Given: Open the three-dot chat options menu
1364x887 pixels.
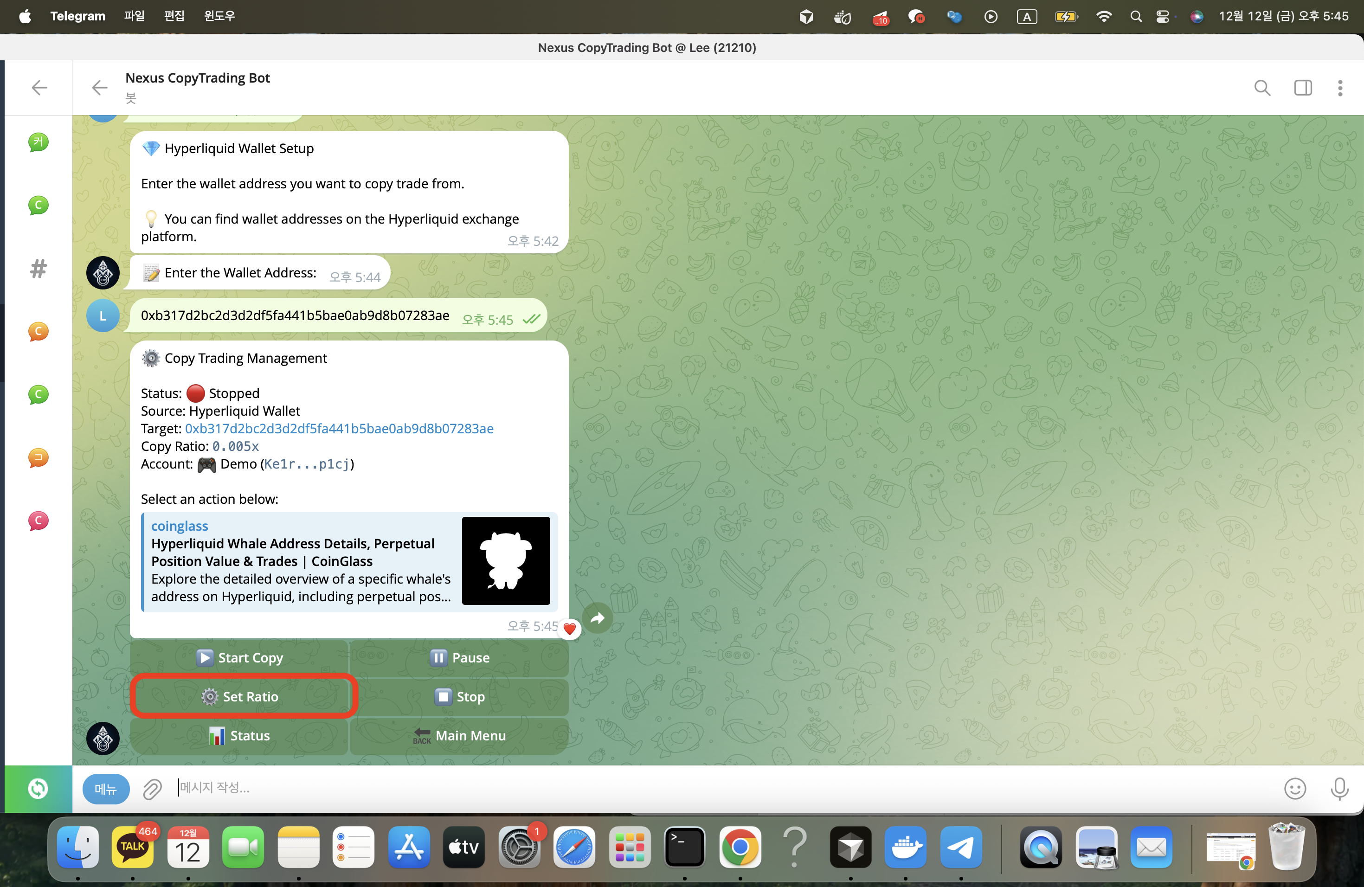Looking at the screenshot, I should [1340, 88].
